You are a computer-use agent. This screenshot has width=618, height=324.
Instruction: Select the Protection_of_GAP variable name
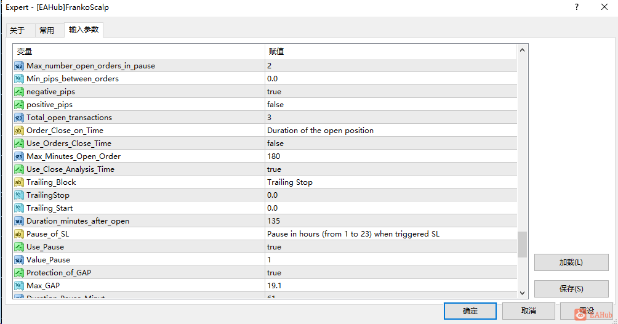tap(58, 273)
